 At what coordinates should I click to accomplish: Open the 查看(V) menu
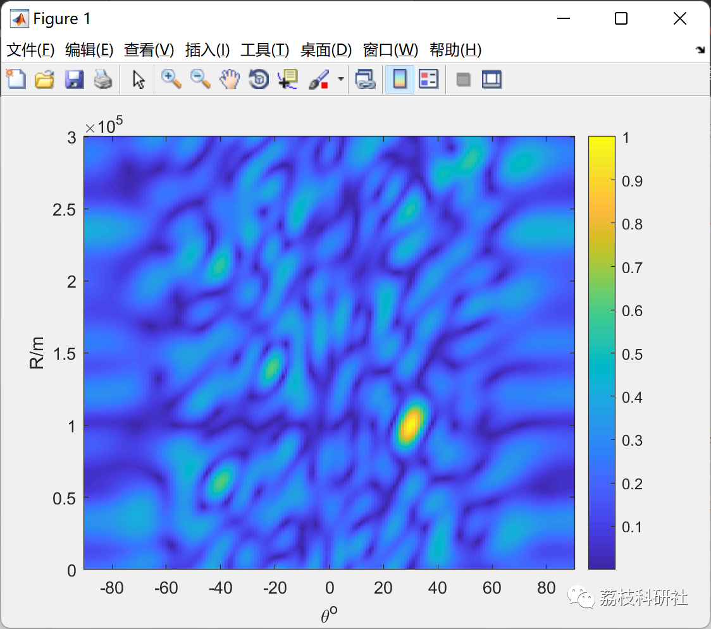(149, 50)
